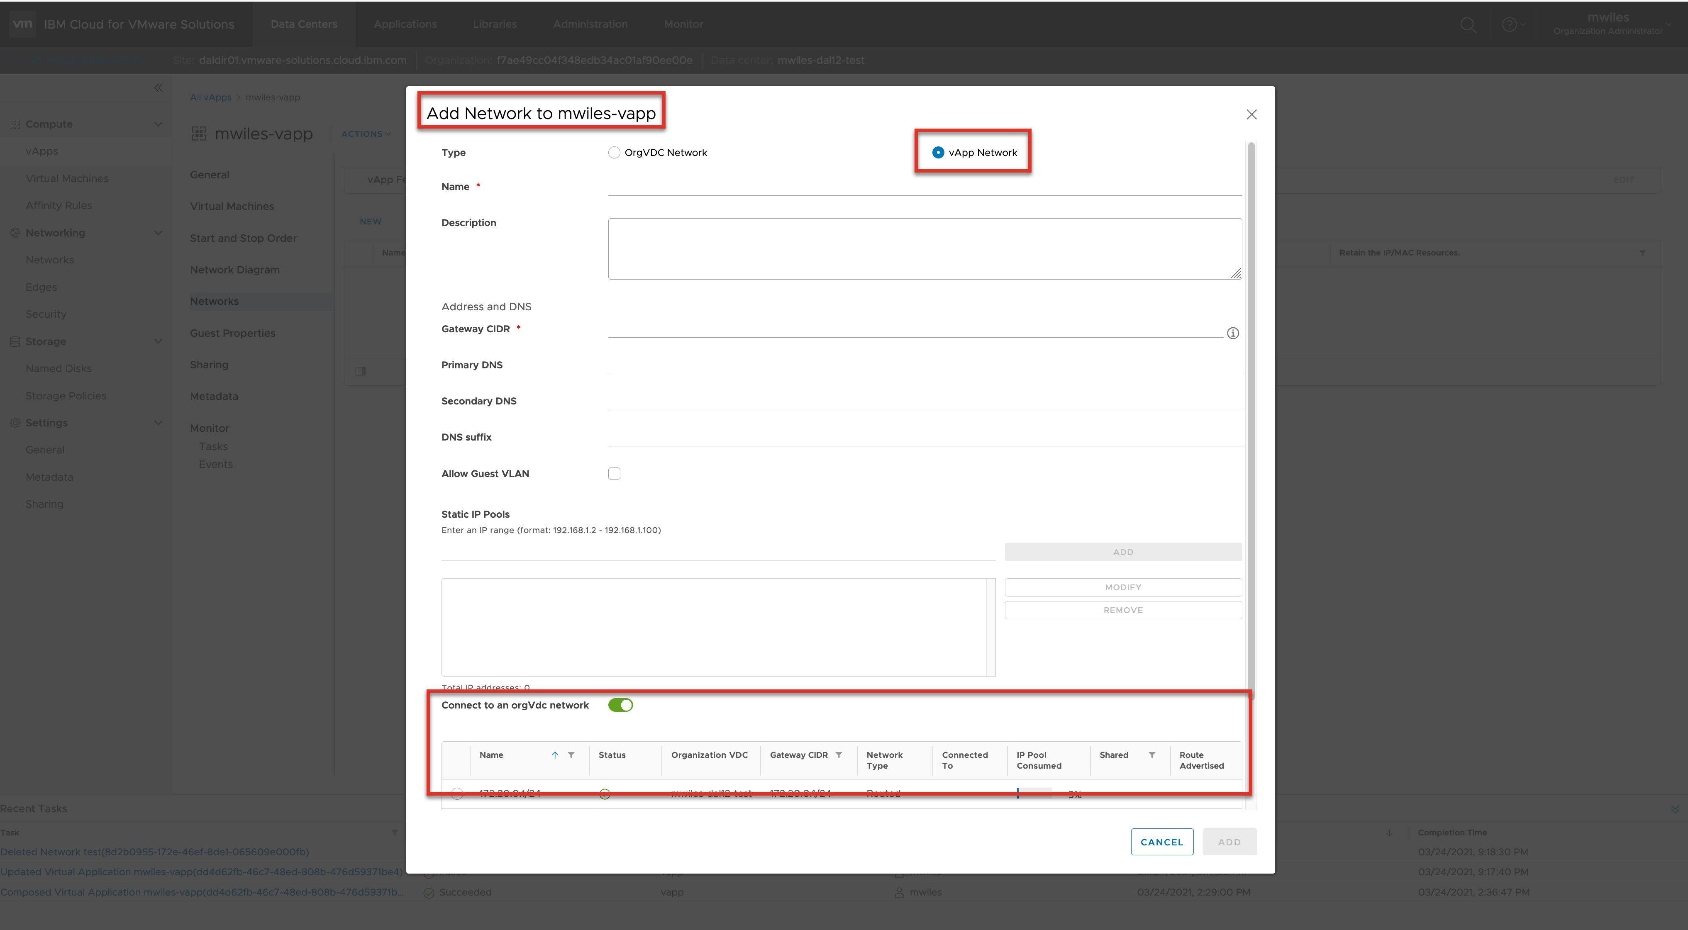
Task: Click the Shared column filter icon
Action: tap(1152, 755)
